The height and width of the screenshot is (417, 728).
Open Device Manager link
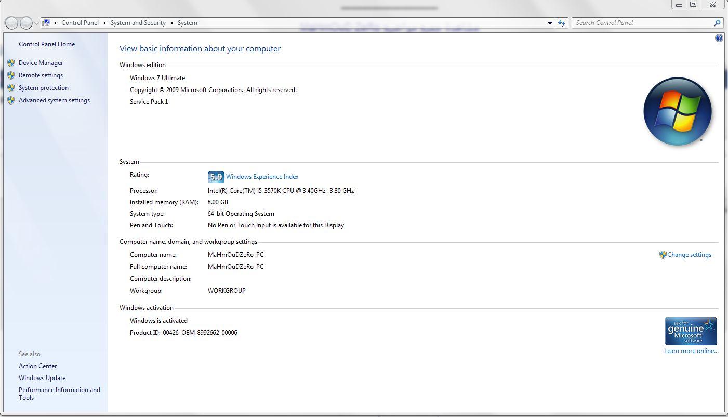(x=41, y=63)
